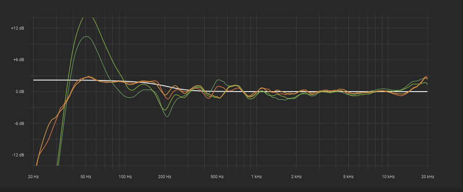Select the 20 Hz frequency label

point(33,177)
